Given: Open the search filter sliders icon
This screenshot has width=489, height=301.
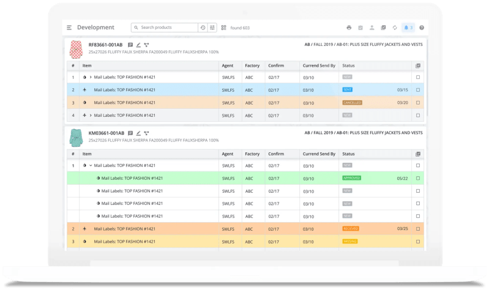Looking at the screenshot, I should point(212,28).
